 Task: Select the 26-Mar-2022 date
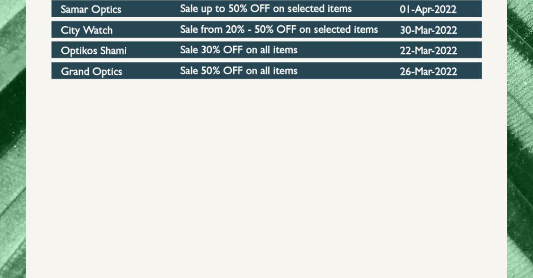point(428,71)
